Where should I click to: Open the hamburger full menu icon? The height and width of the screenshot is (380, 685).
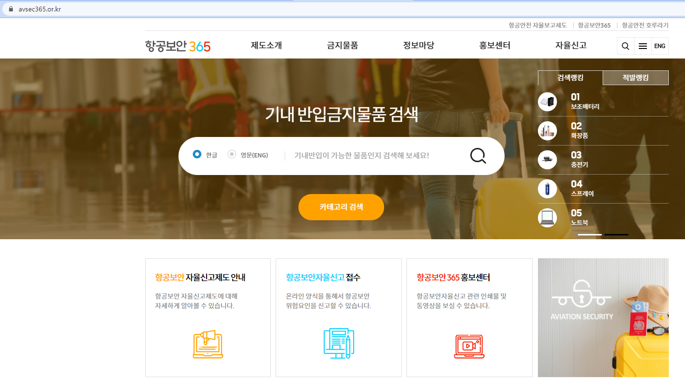pos(643,46)
